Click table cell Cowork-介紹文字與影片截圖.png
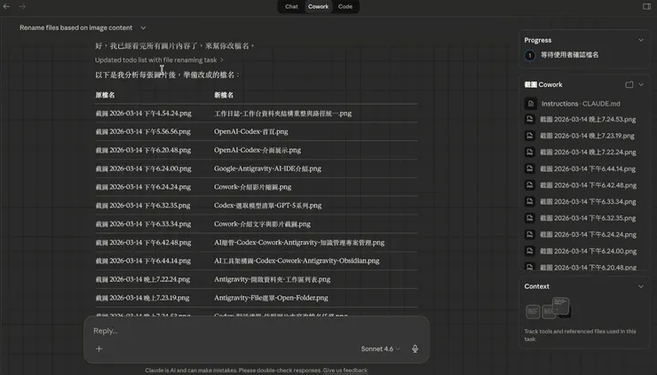The width and height of the screenshot is (657, 375). [262, 224]
